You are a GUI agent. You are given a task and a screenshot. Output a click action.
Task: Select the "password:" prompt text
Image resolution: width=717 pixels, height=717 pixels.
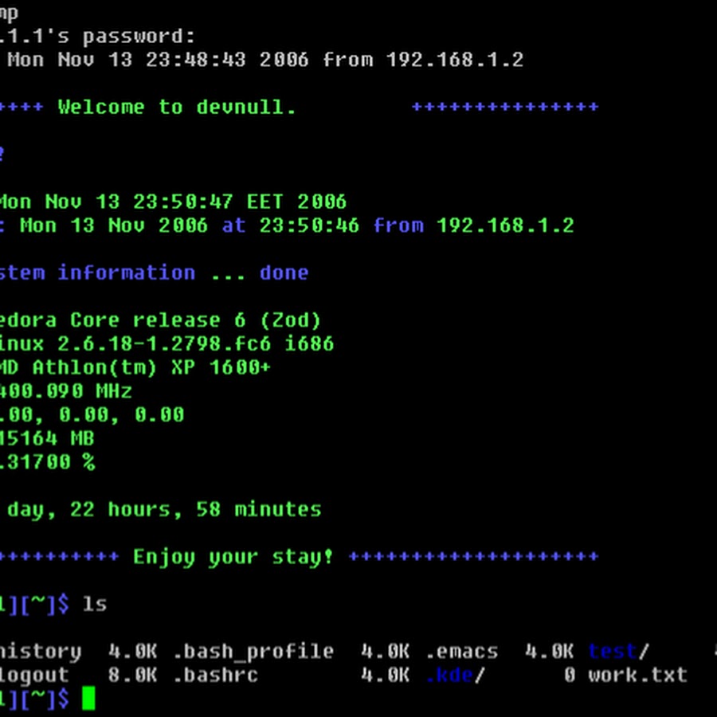[139, 37]
